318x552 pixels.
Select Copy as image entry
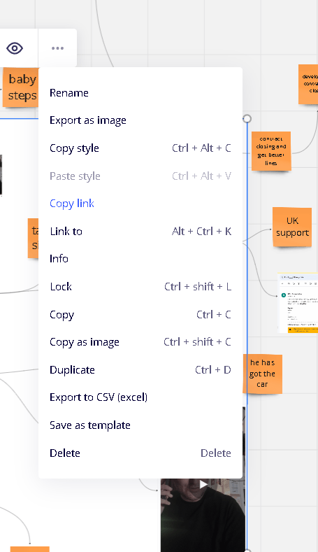(140, 342)
